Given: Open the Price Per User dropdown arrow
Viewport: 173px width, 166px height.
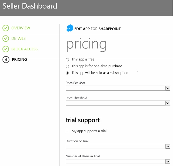Looking at the screenshot, I should (168, 88).
